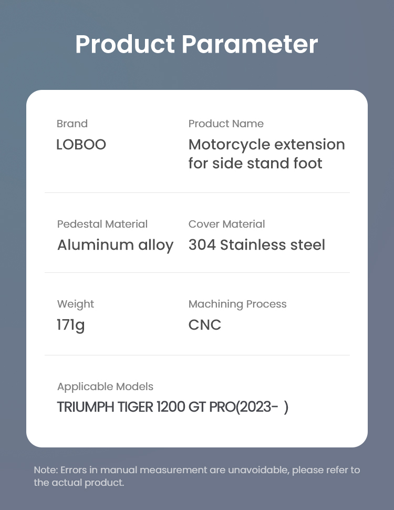Click the 171g weight value

[71, 325]
